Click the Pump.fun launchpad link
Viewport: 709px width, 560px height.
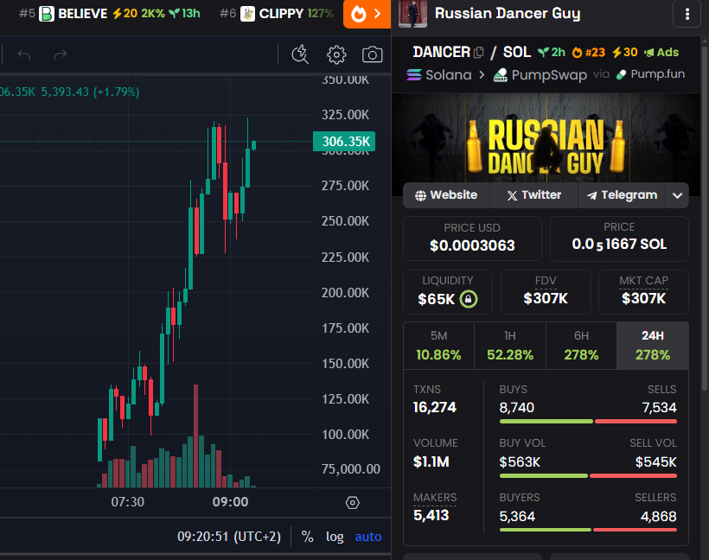(x=651, y=74)
